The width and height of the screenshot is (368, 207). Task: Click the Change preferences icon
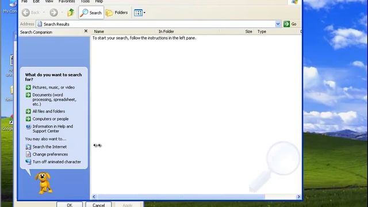point(28,154)
